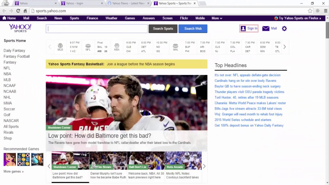Open Daily Fantasy in the sidebar
329x185 pixels.
pos(14,51)
